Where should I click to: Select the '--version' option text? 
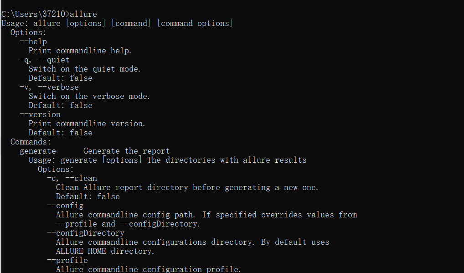click(40, 114)
